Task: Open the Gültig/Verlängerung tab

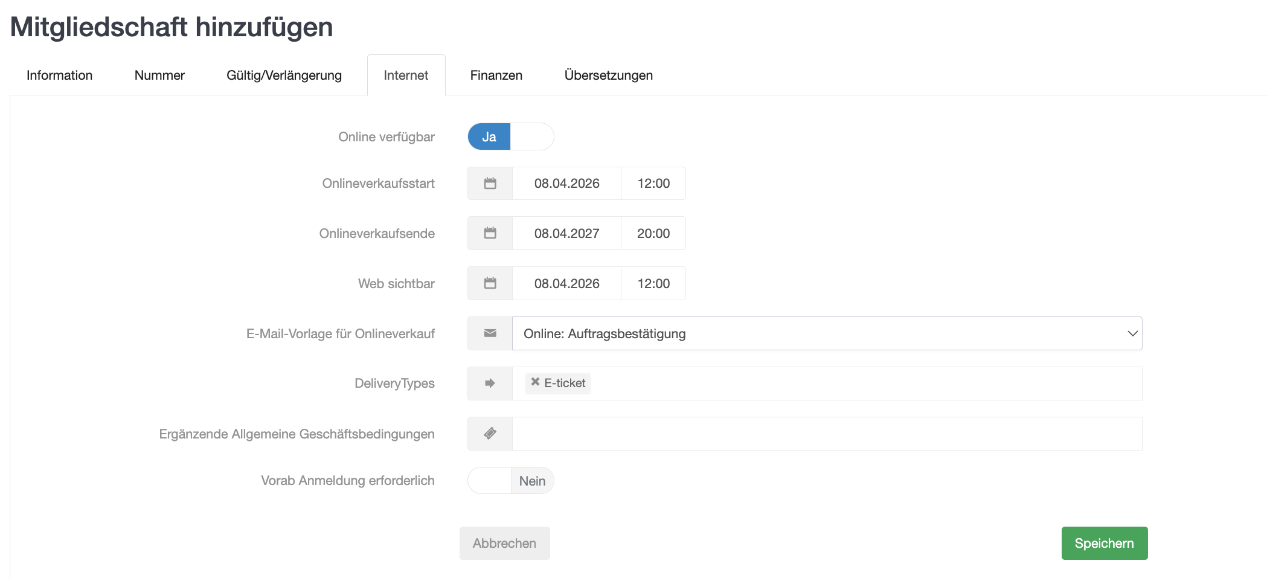Action: [284, 75]
